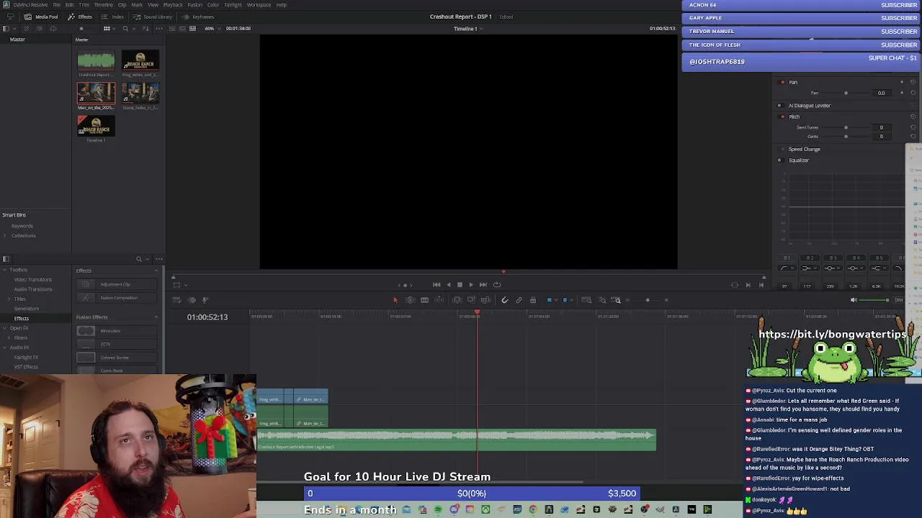Collapse the Open FX tree
Viewport: 922px width, 518px height.
[4, 328]
